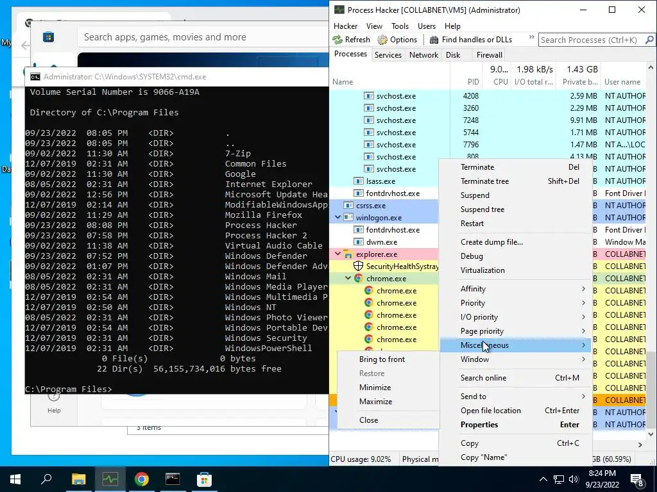The height and width of the screenshot is (492, 657).
Task: Select the lsass.exe process row
Action: (x=384, y=181)
